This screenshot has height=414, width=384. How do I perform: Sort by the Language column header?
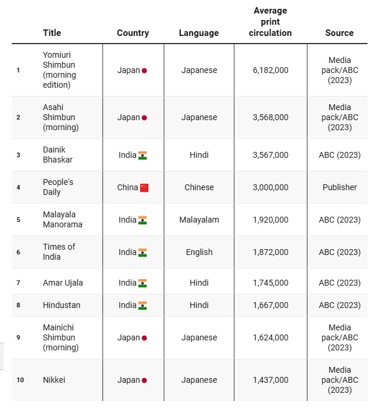point(199,33)
